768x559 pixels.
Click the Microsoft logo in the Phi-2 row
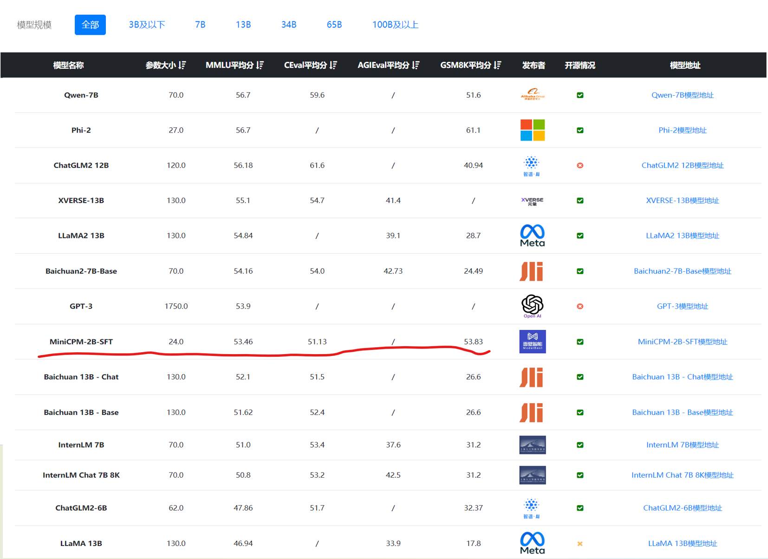click(532, 130)
